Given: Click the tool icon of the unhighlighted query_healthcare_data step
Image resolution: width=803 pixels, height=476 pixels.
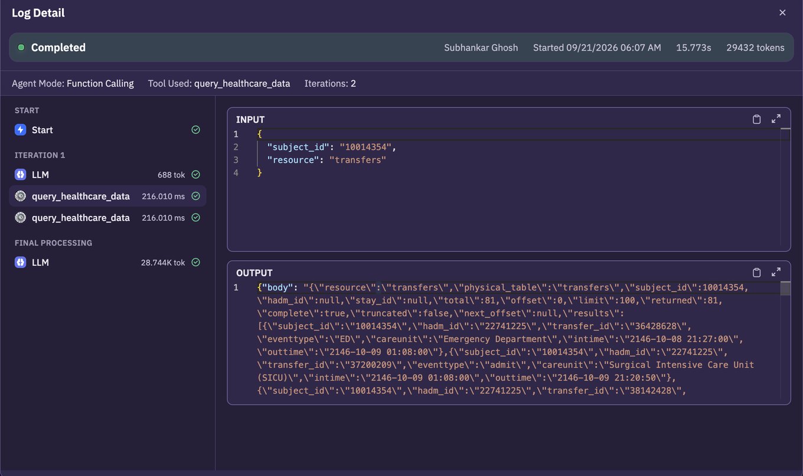Looking at the screenshot, I should 21,218.
